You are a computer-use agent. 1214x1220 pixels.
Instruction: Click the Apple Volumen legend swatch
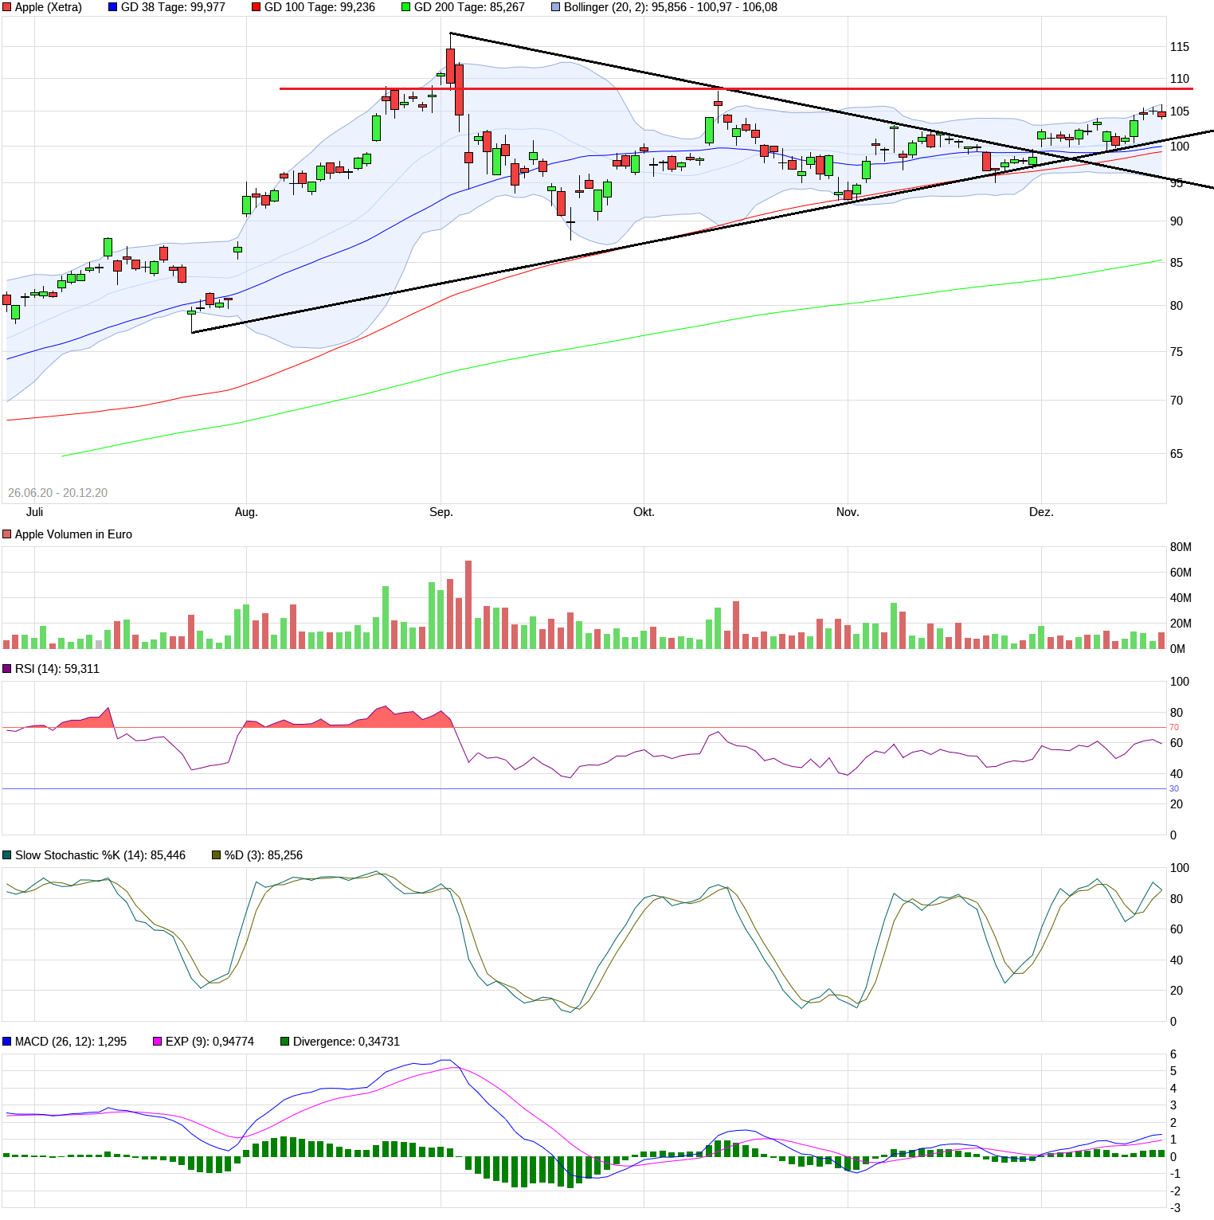[x=7, y=534]
